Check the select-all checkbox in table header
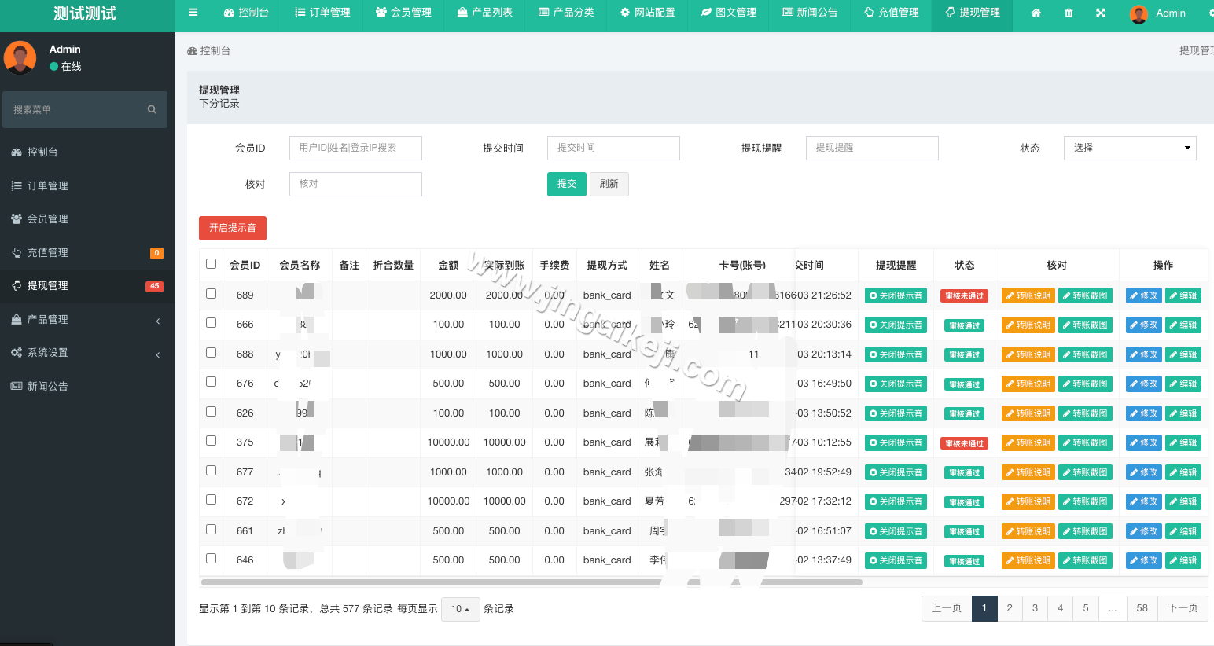 211,263
